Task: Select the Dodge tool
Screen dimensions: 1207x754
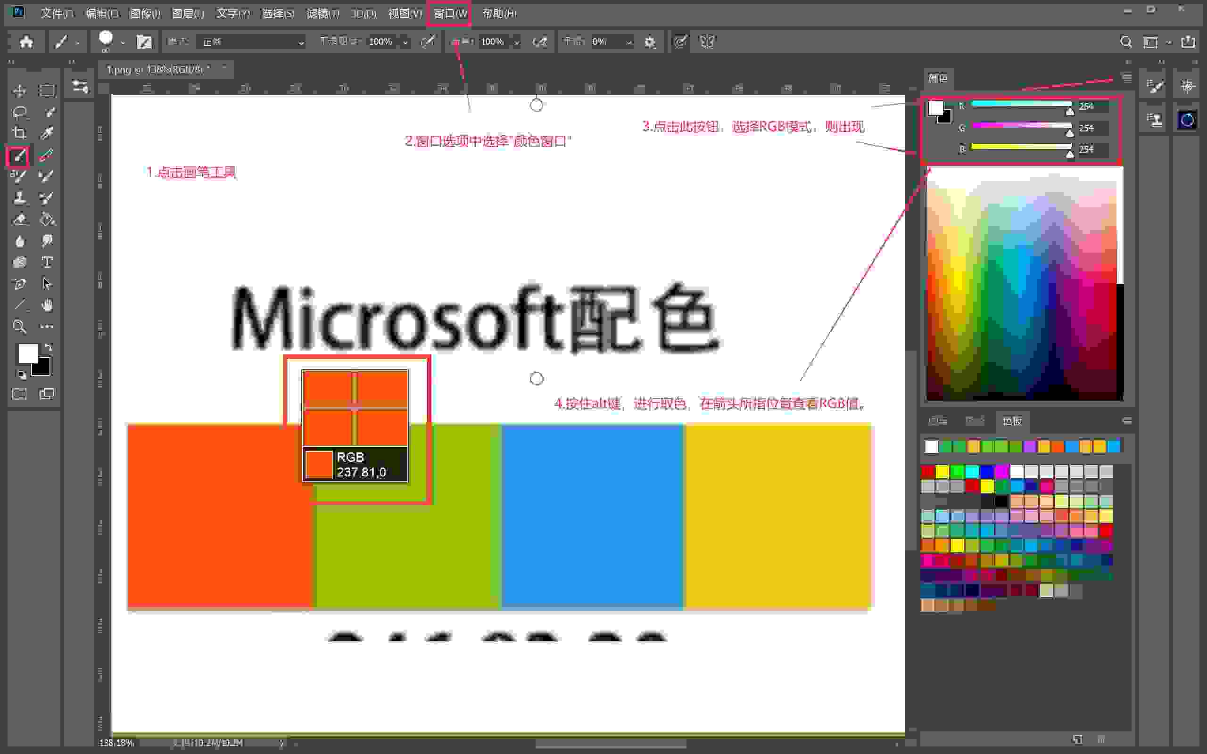Action: click(47, 241)
